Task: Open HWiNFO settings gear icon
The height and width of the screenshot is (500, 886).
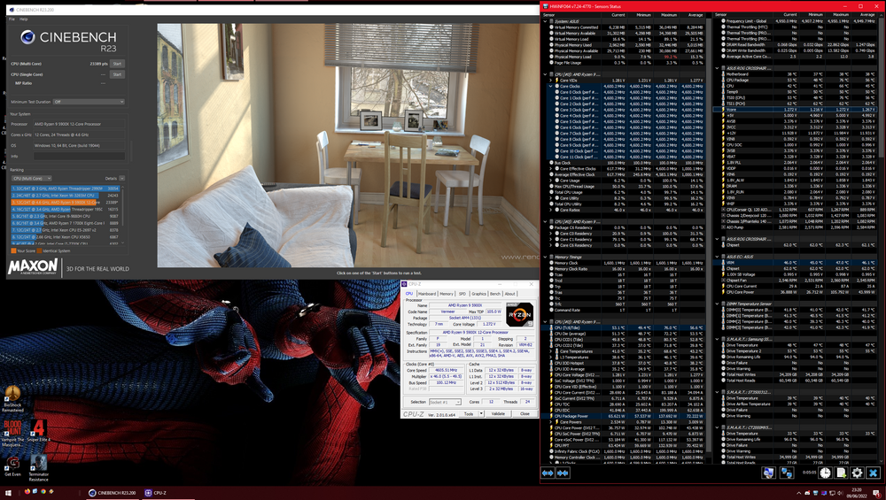Action: point(857,473)
